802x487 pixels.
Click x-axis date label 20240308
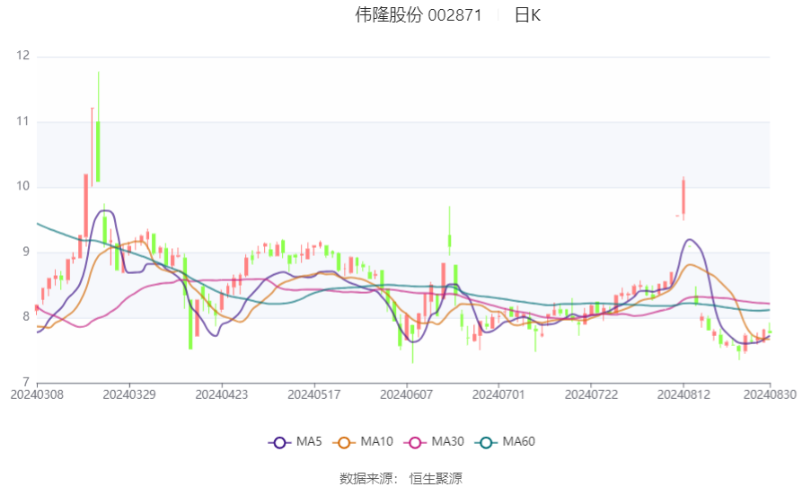pos(37,395)
